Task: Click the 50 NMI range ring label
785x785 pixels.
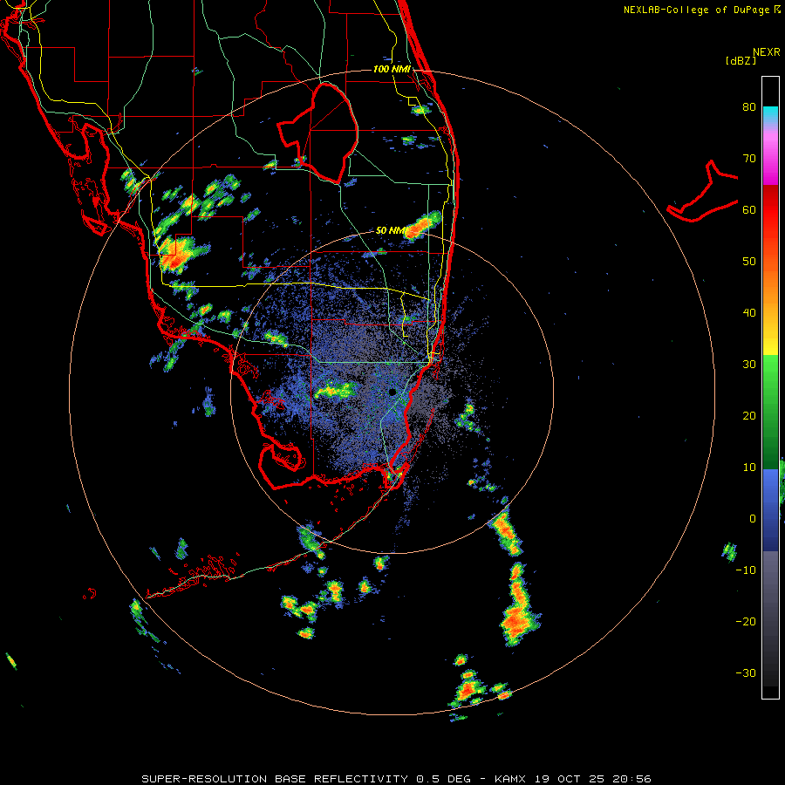Action: [391, 230]
